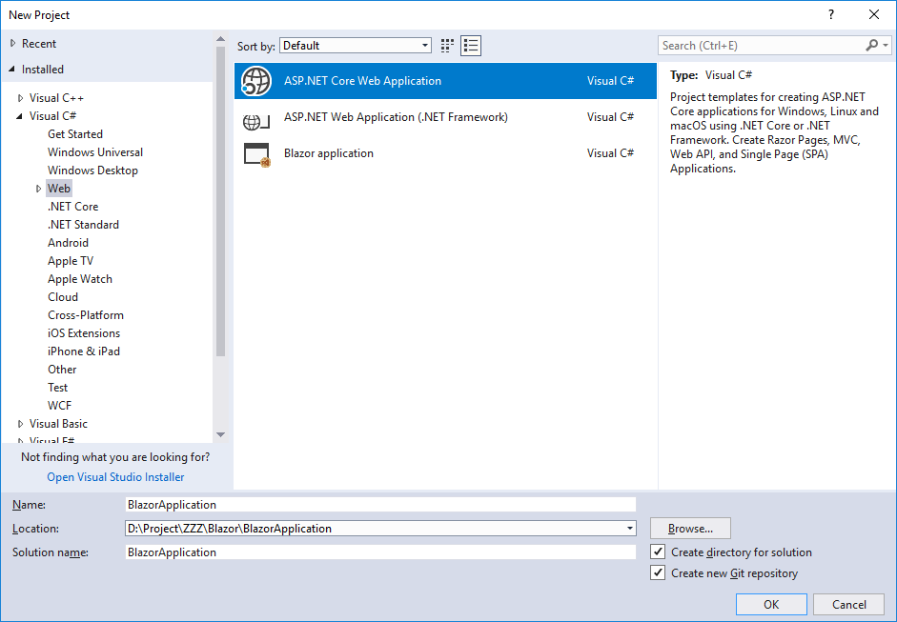897x622 pixels.
Task: Click the Blazor application template icon
Action: [256, 154]
